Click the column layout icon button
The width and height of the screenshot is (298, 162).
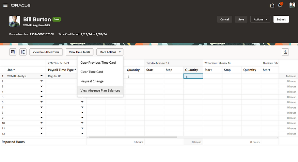click(x=23, y=52)
